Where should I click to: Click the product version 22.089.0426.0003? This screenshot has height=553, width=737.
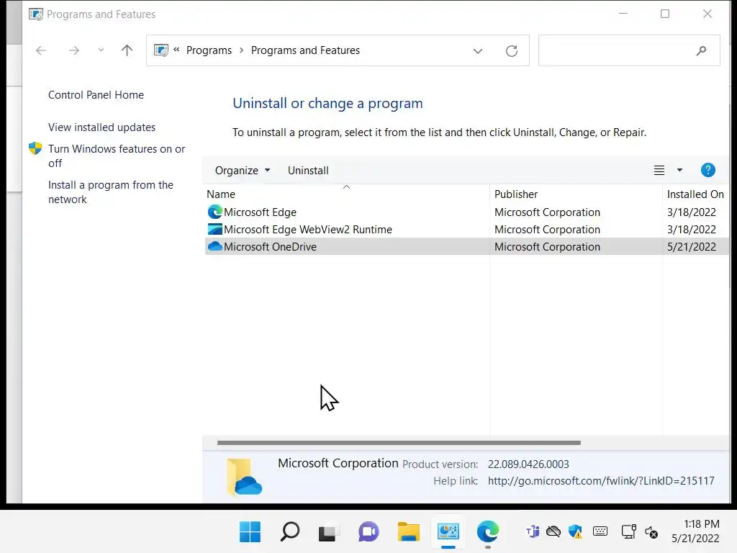(x=528, y=464)
